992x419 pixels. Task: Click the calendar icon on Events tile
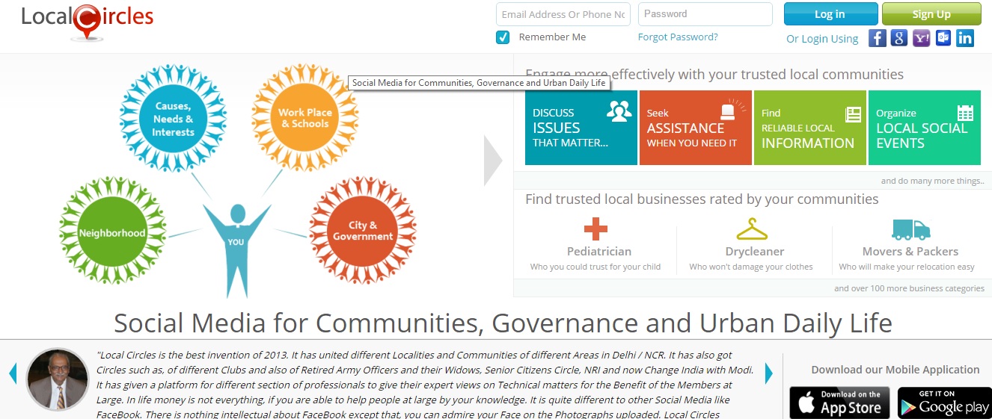(x=965, y=113)
